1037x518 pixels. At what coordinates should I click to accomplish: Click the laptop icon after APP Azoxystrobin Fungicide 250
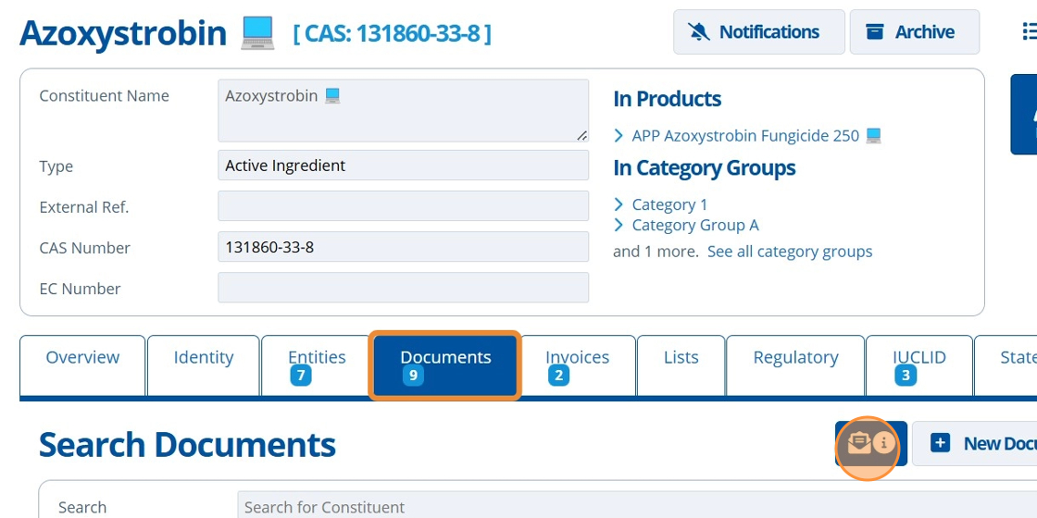click(x=873, y=136)
